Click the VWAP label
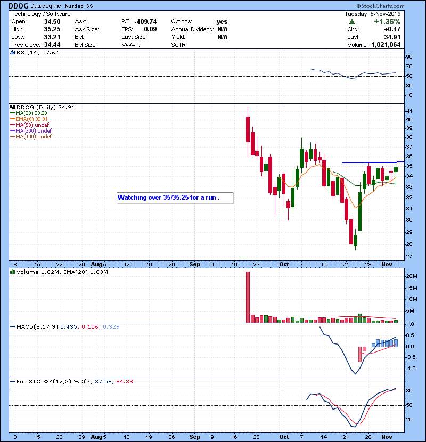The image size is (426, 442). (131, 45)
